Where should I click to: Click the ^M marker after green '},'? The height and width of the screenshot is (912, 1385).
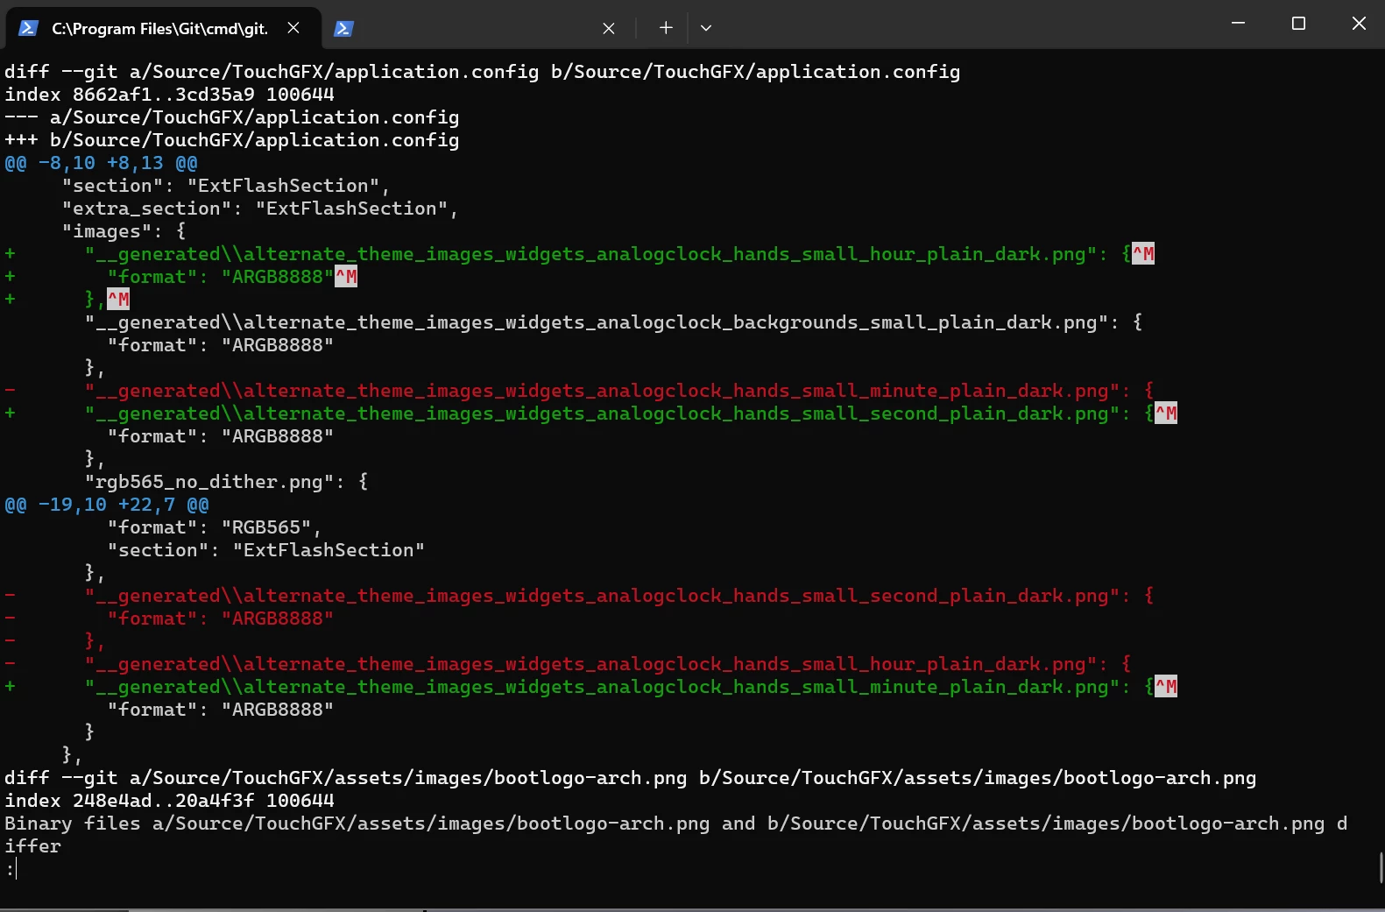coord(118,300)
